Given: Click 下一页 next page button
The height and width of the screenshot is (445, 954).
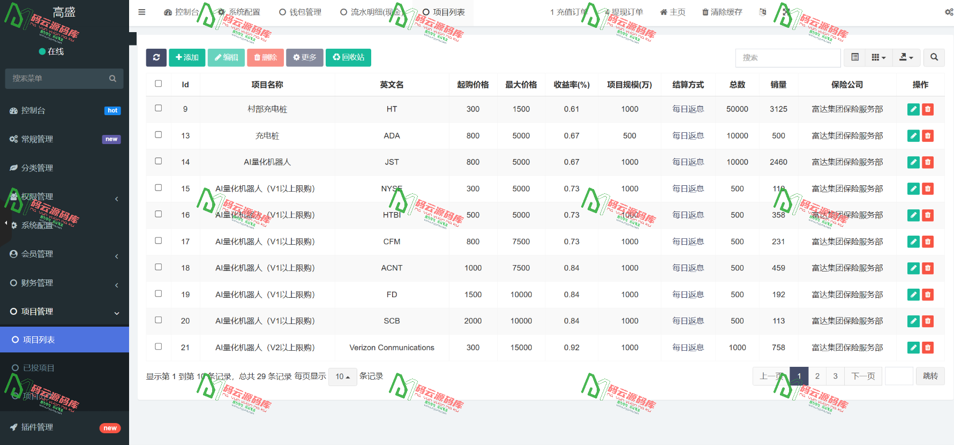Looking at the screenshot, I should [863, 376].
